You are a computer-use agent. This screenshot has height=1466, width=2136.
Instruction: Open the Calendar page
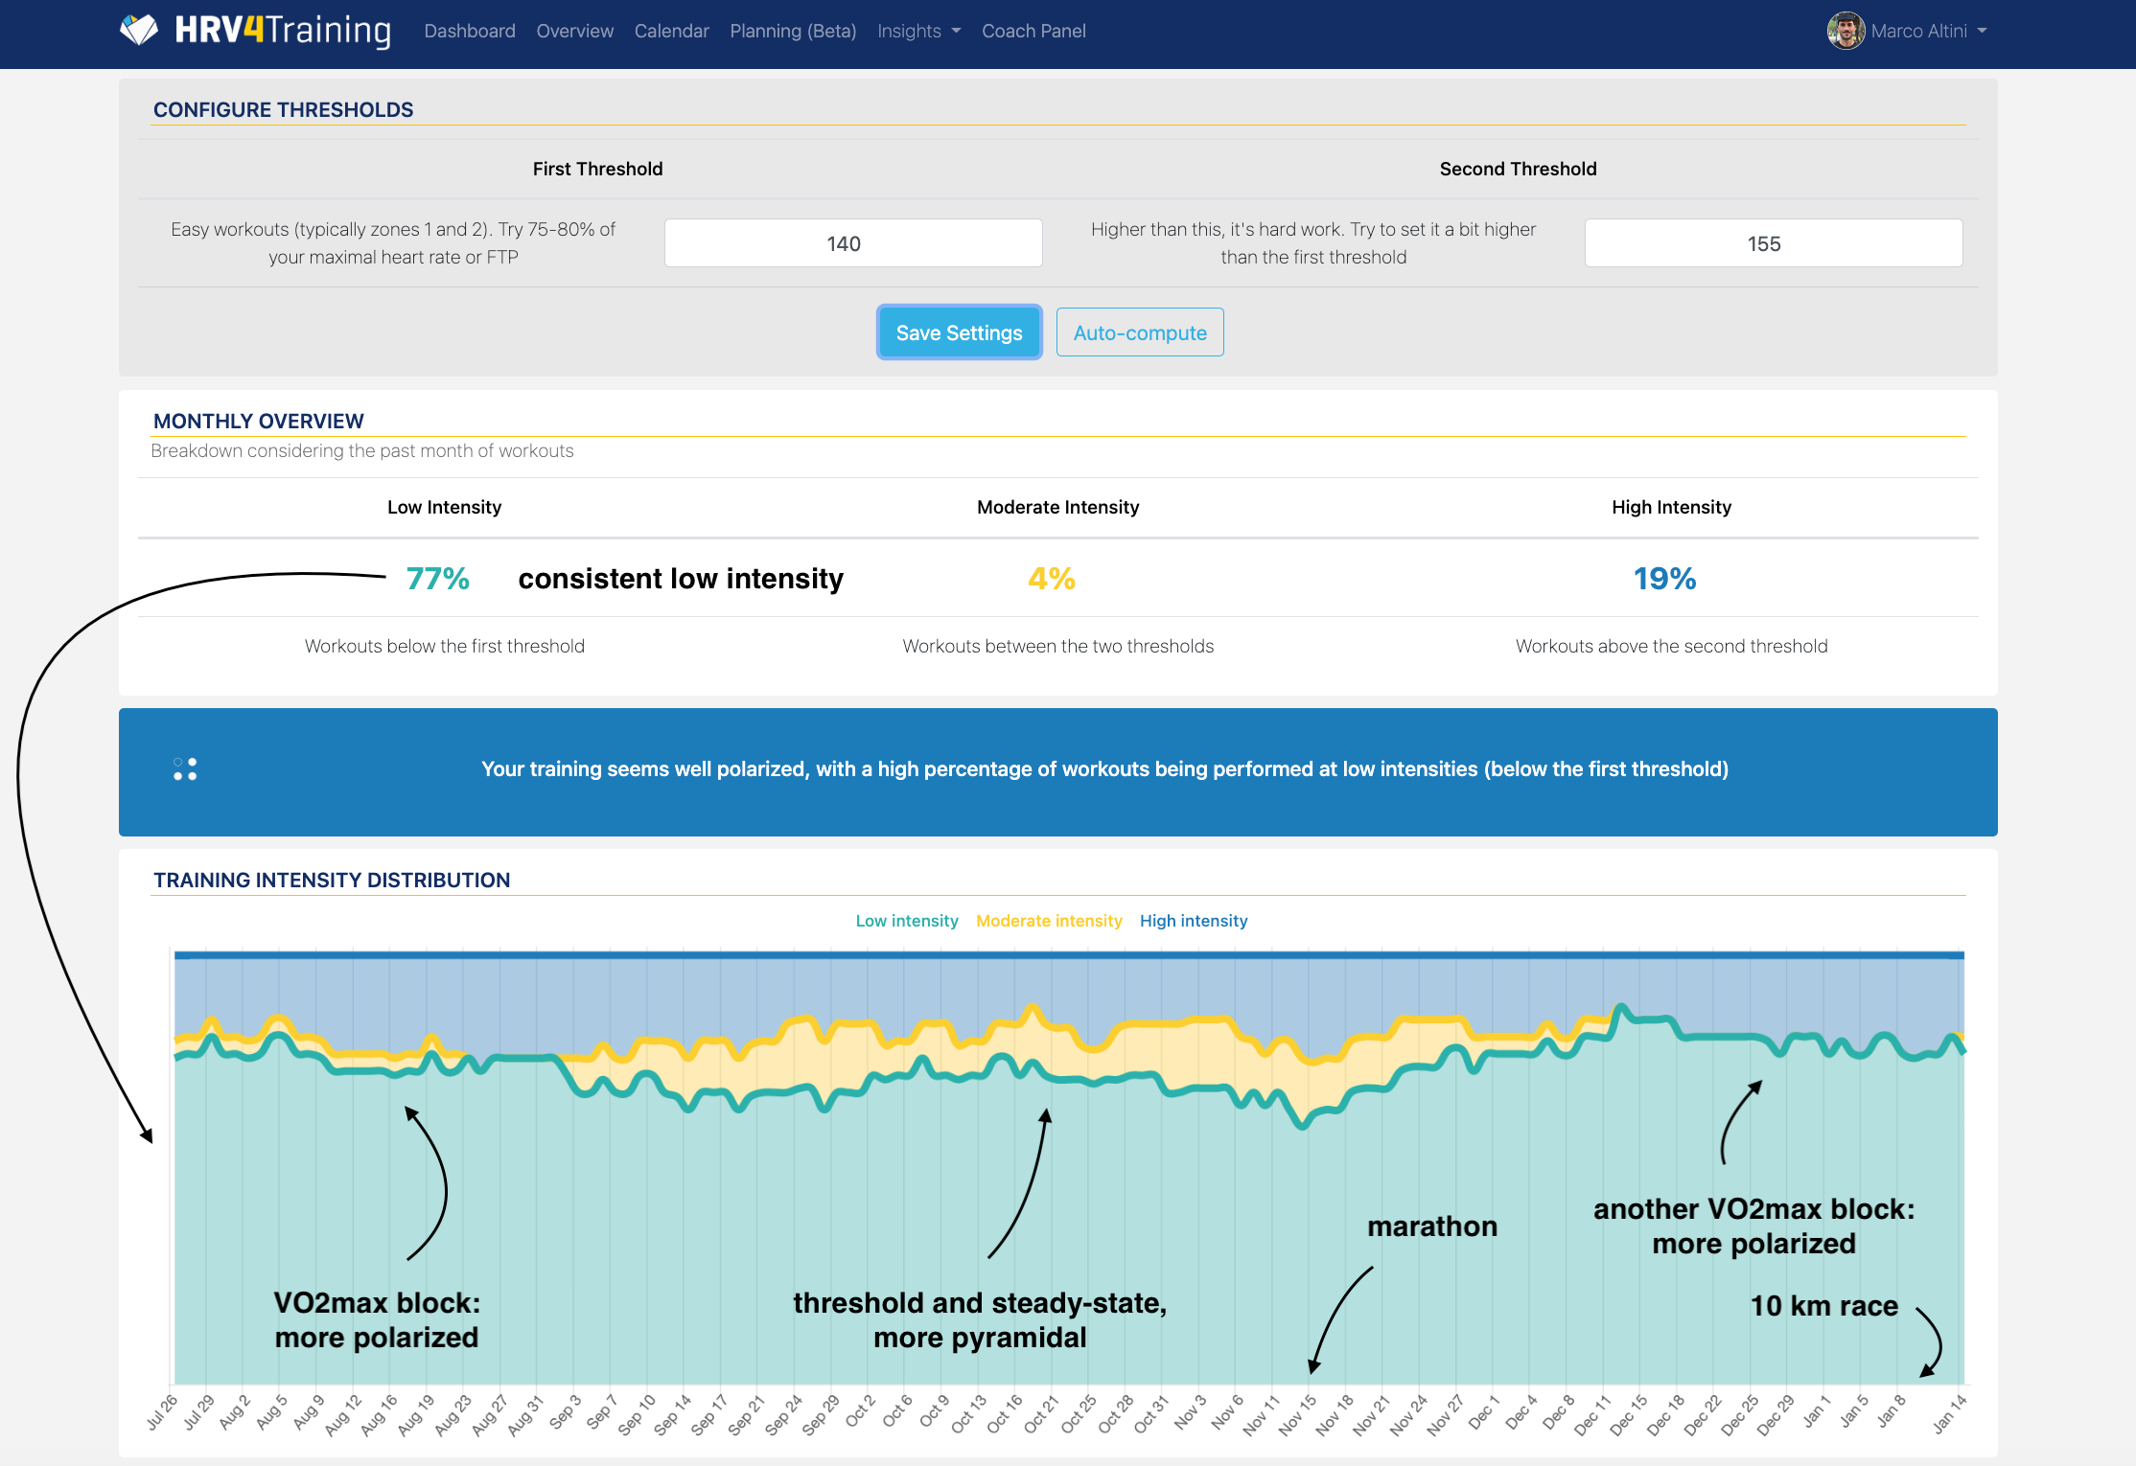(x=671, y=31)
